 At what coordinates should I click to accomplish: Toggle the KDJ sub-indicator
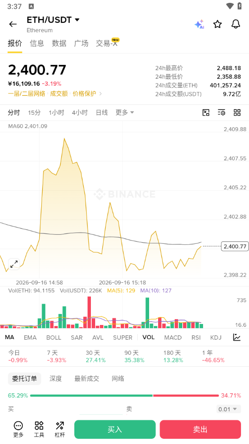pos(216,337)
